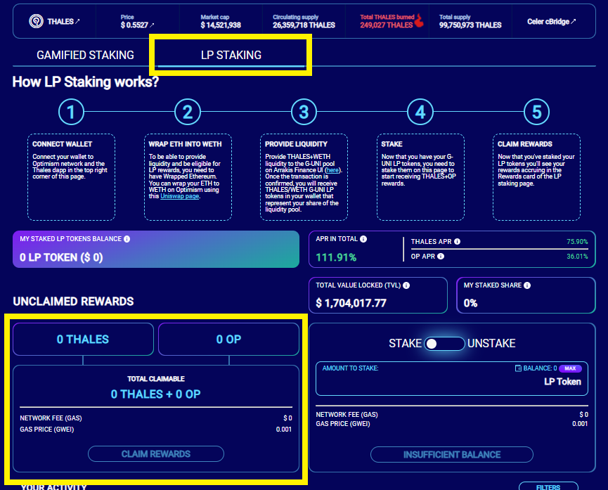Screen dimensions: 608x490
Task: Click the 249,027 THALES burned value
Action: tap(386, 25)
